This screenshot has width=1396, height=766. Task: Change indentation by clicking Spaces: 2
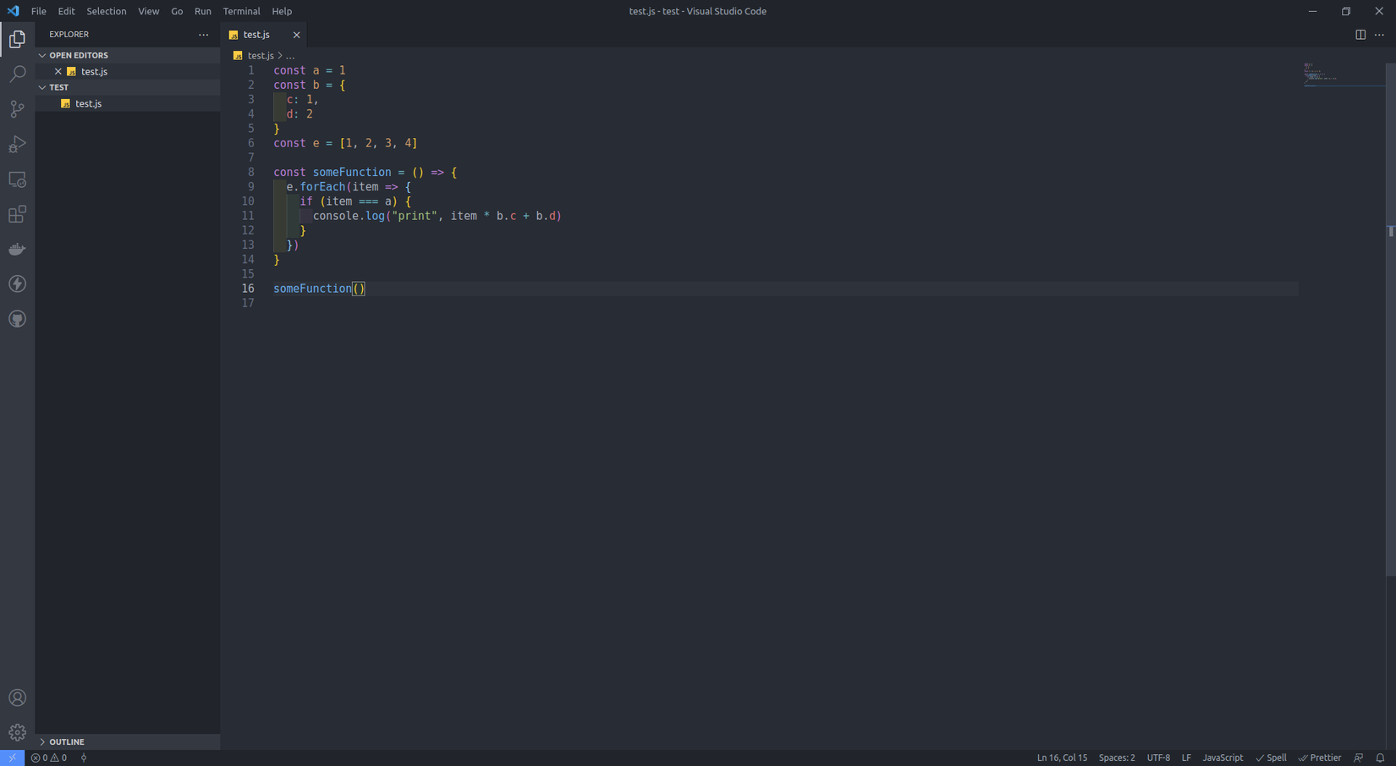tap(1116, 758)
